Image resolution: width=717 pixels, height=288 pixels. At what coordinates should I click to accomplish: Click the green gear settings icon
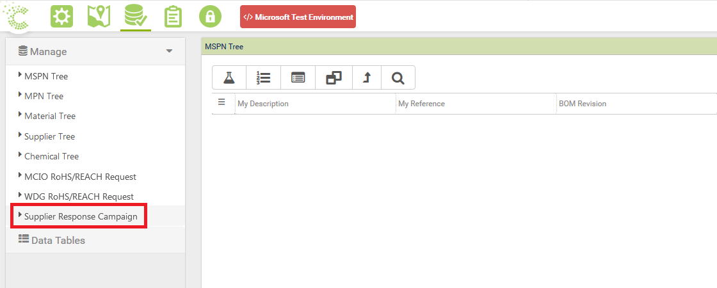coord(62,17)
